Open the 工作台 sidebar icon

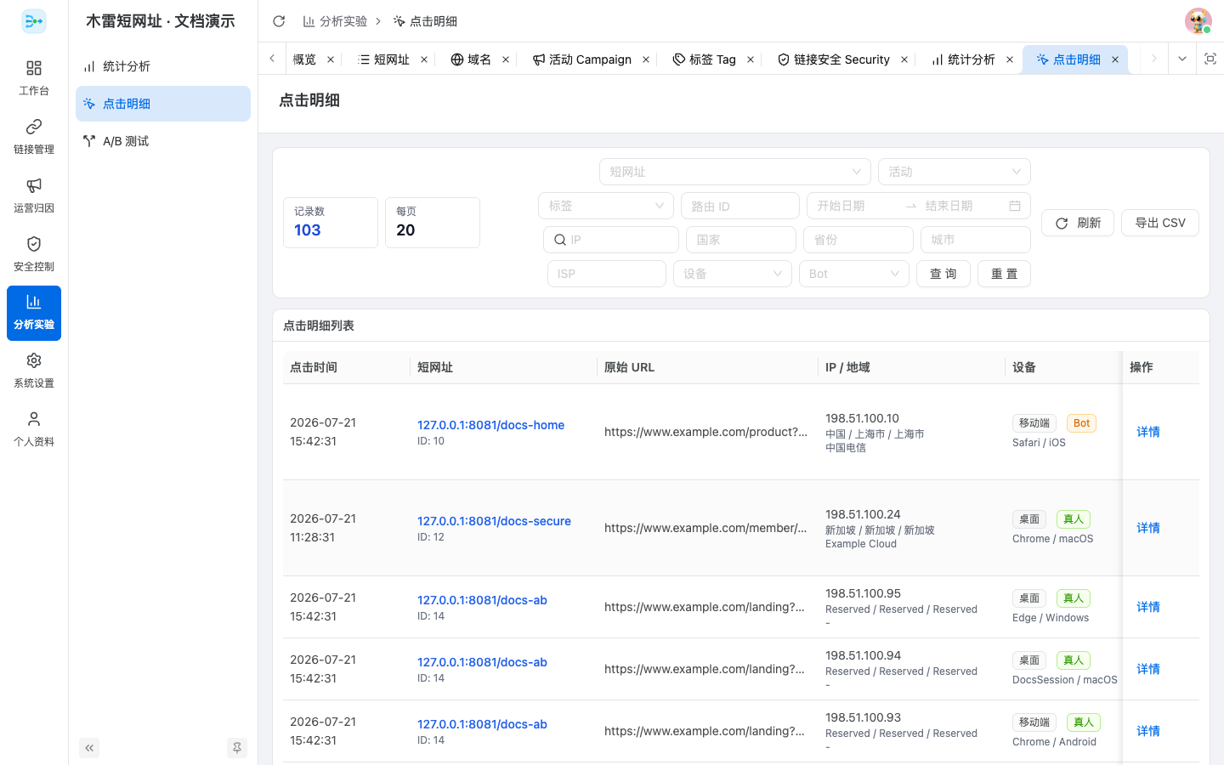[34, 77]
